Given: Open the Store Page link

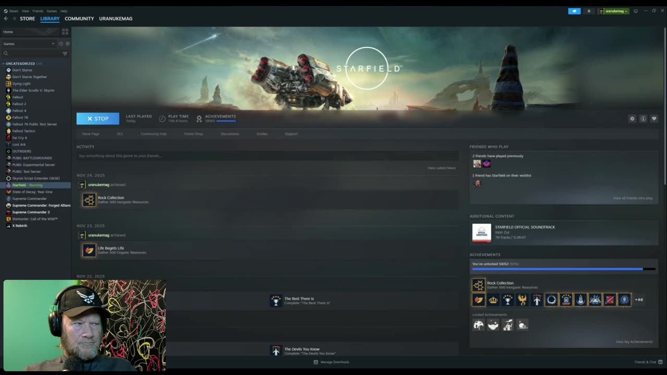Looking at the screenshot, I should coord(91,134).
